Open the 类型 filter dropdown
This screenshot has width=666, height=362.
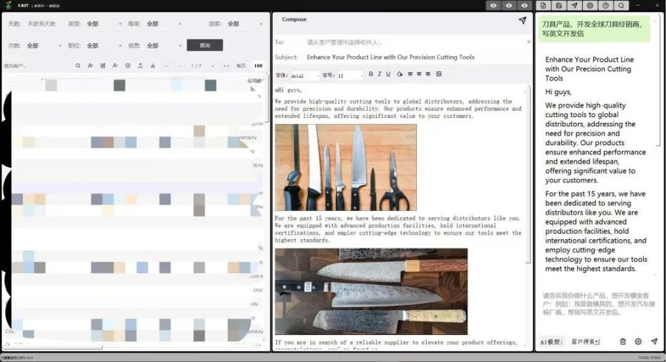click(x=104, y=24)
